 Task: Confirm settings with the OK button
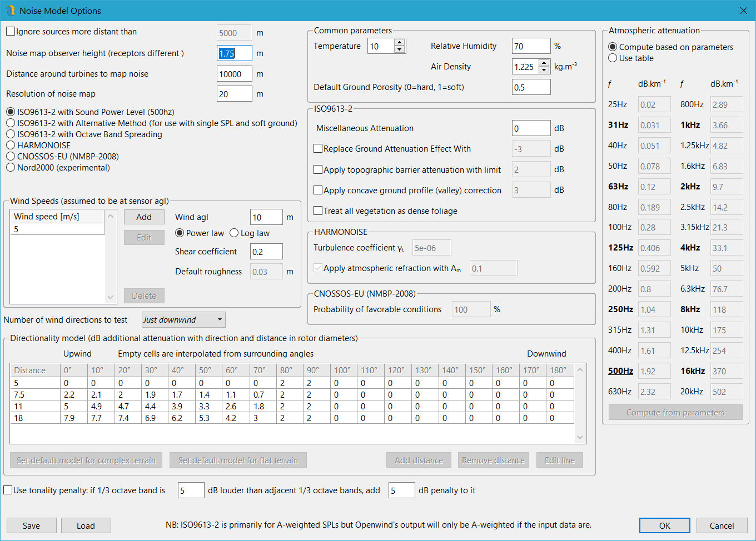664,526
